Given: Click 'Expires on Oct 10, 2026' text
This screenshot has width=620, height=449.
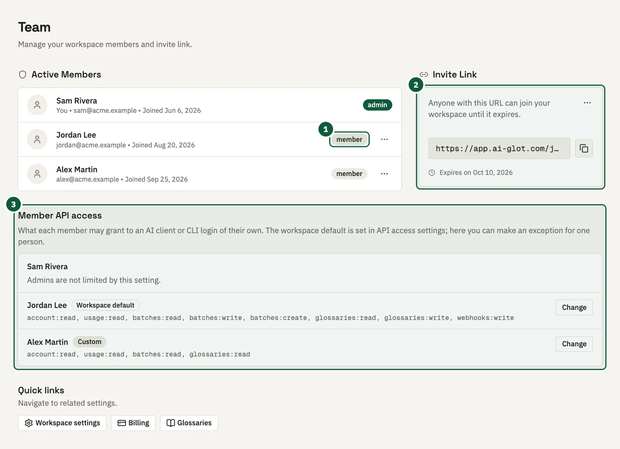Looking at the screenshot, I should (476, 173).
